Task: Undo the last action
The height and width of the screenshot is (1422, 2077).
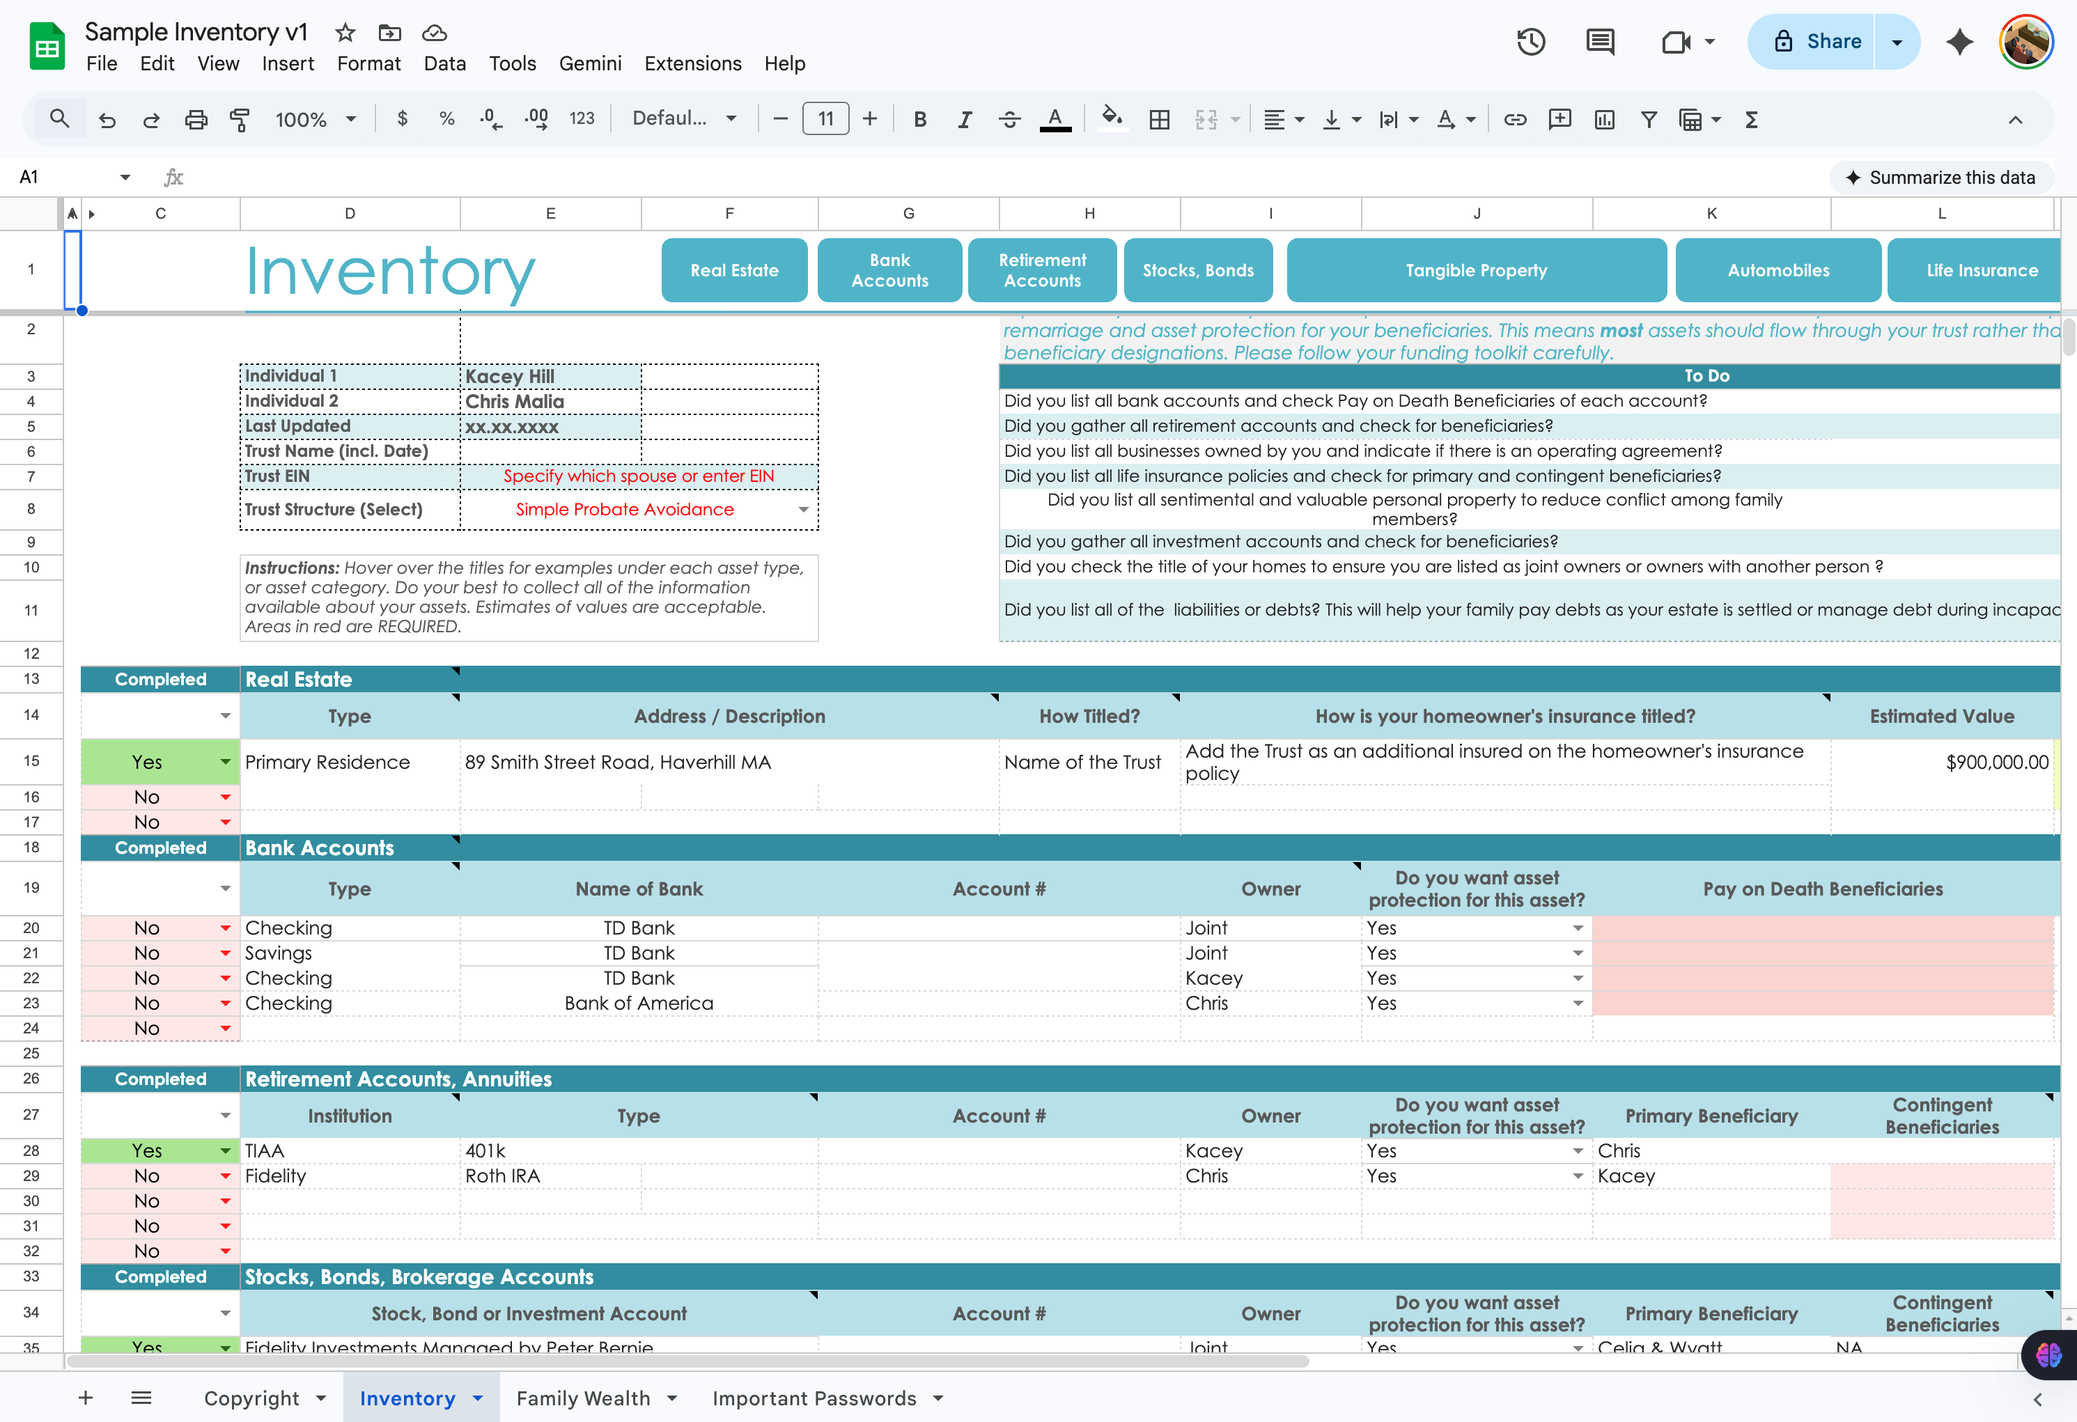Action: point(107,119)
